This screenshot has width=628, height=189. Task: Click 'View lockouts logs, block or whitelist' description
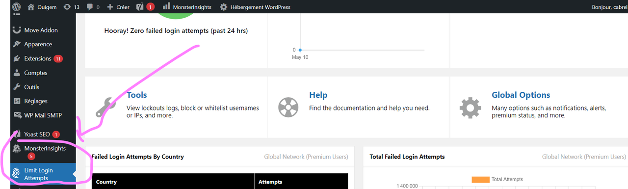coord(193,111)
